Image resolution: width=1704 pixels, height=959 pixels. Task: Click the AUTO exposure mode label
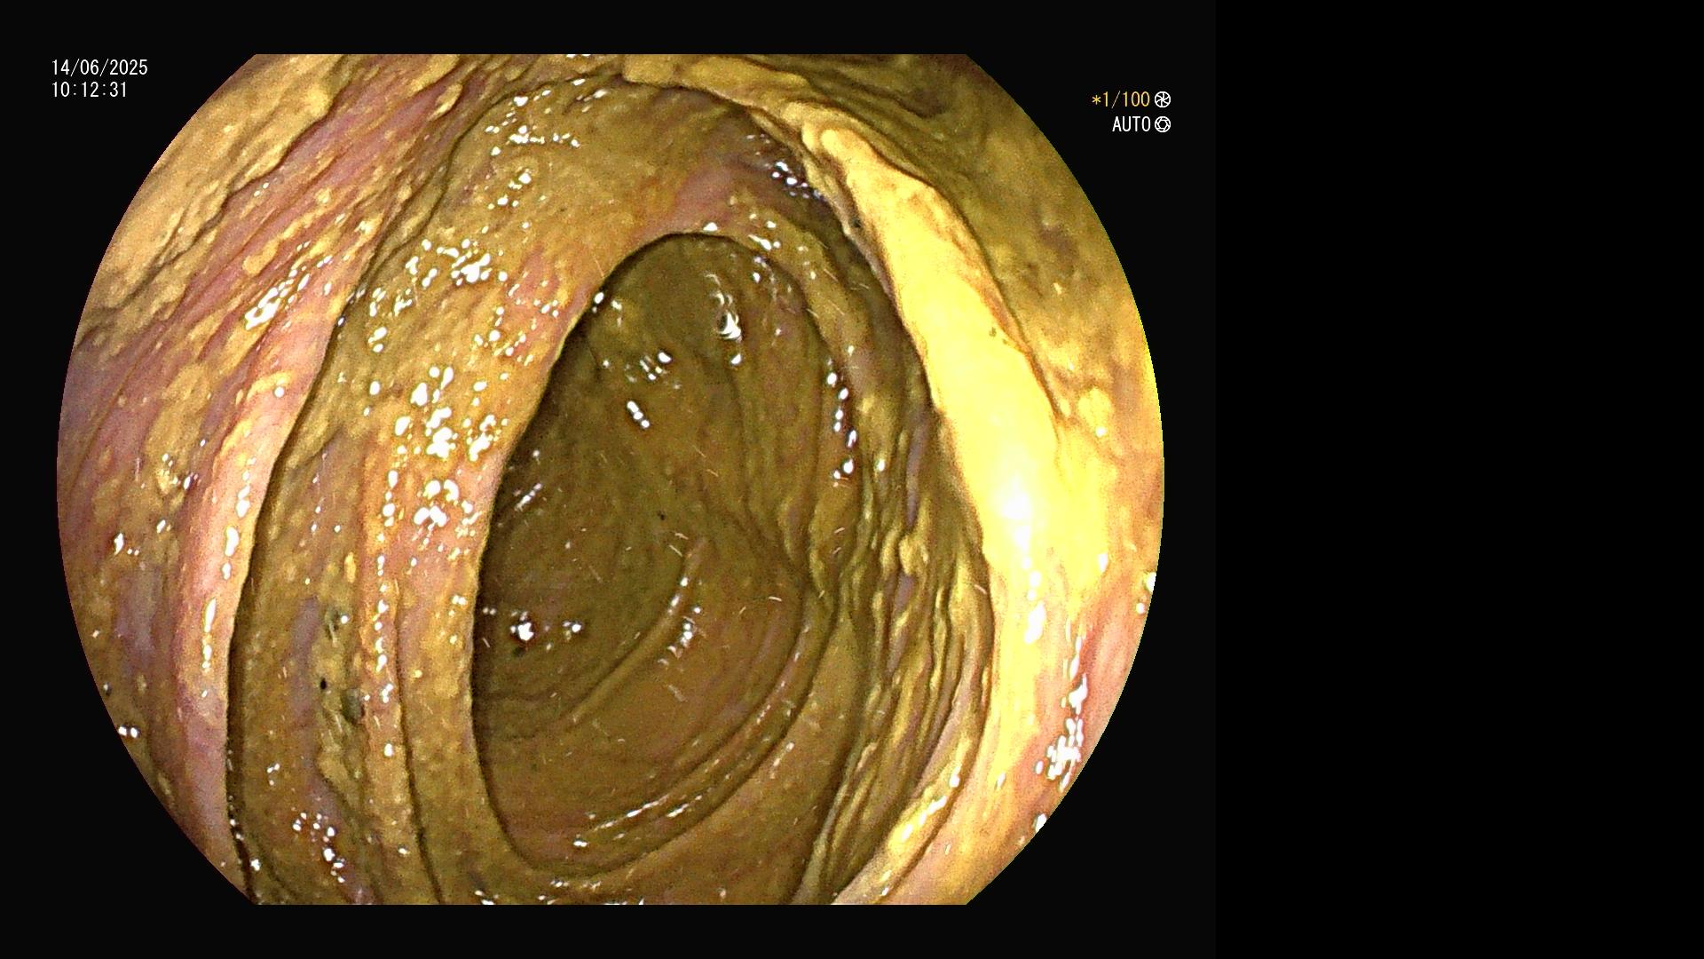(1132, 124)
